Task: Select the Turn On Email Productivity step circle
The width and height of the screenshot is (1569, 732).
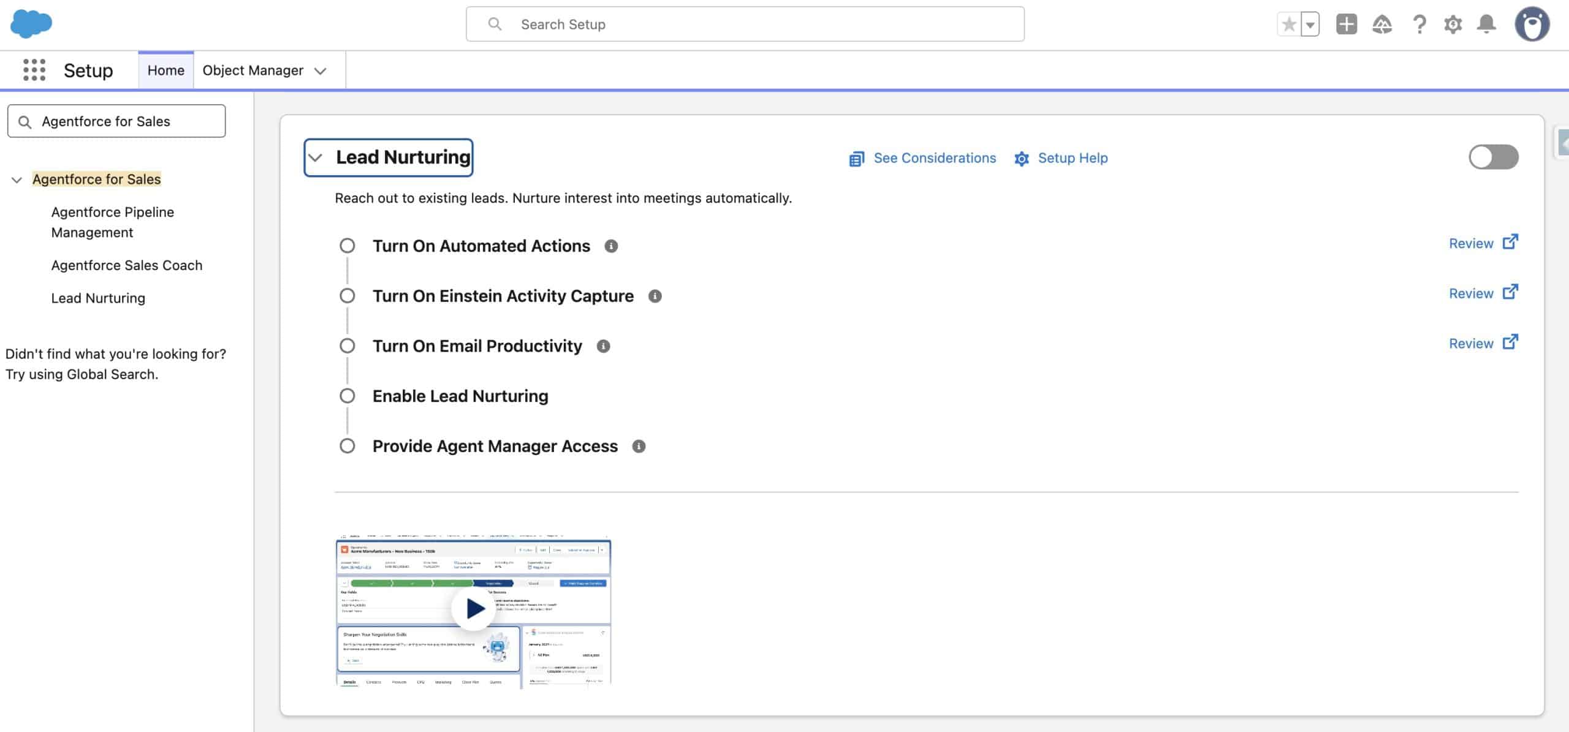Action: point(348,346)
